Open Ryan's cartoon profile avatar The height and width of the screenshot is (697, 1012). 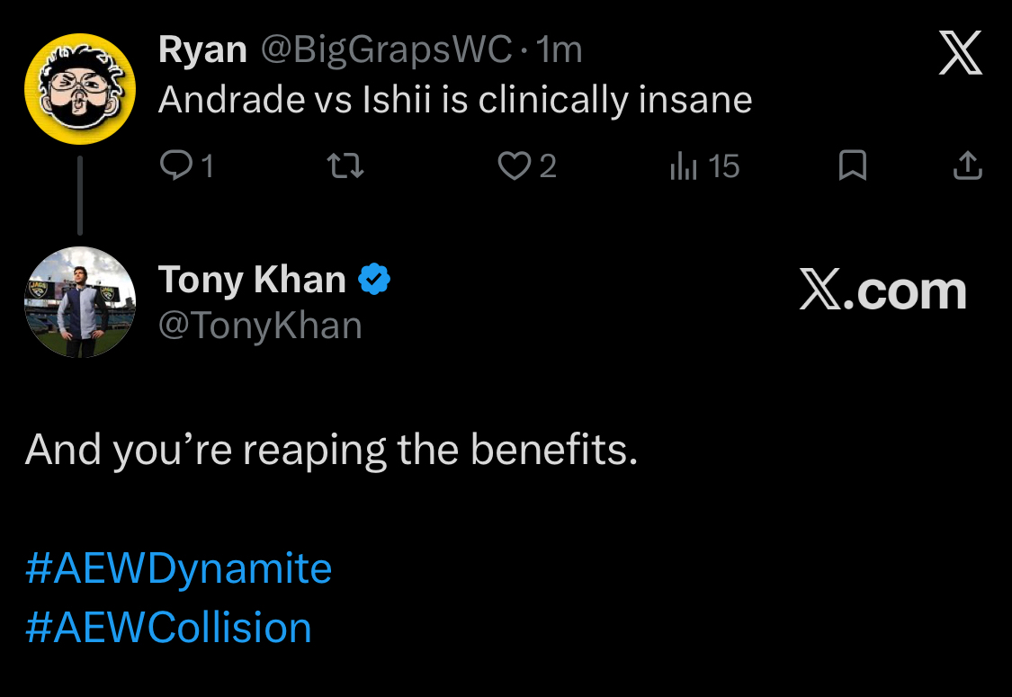point(79,90)
